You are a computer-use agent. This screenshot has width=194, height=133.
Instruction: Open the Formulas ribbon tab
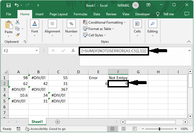click(x=80, y=14)
